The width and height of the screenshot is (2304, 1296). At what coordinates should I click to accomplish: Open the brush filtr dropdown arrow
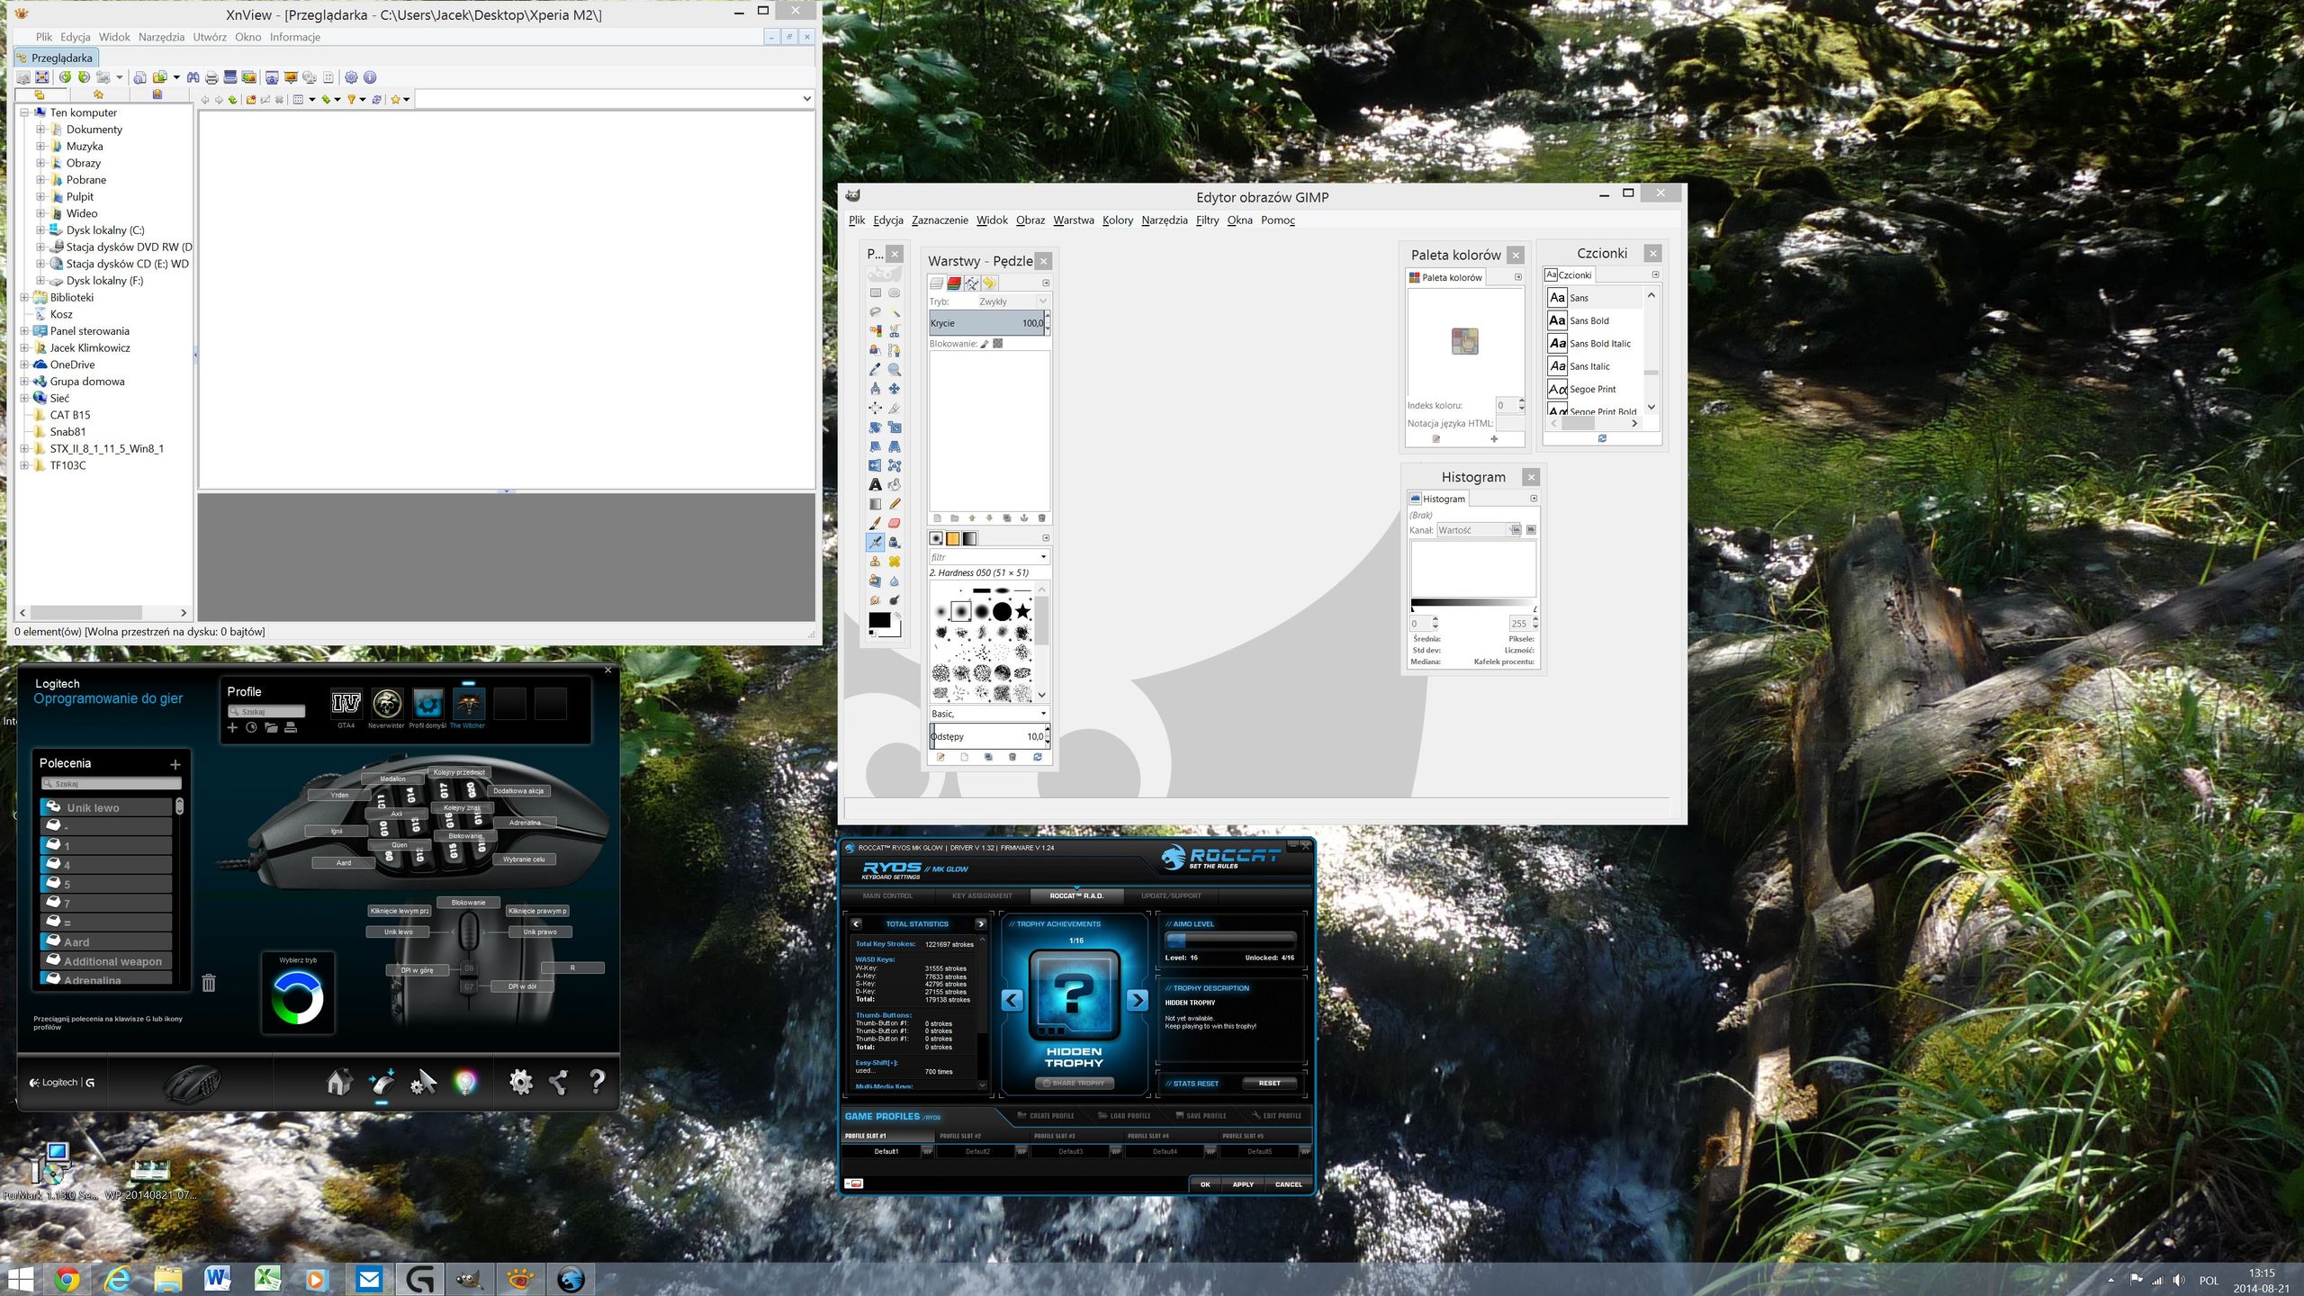coord(1043,557)
